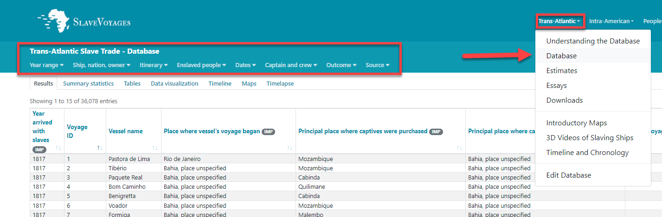Sort by Year arrived with slaves column arrows
This screenshot has width=662, height=217.
click(58, 148)
